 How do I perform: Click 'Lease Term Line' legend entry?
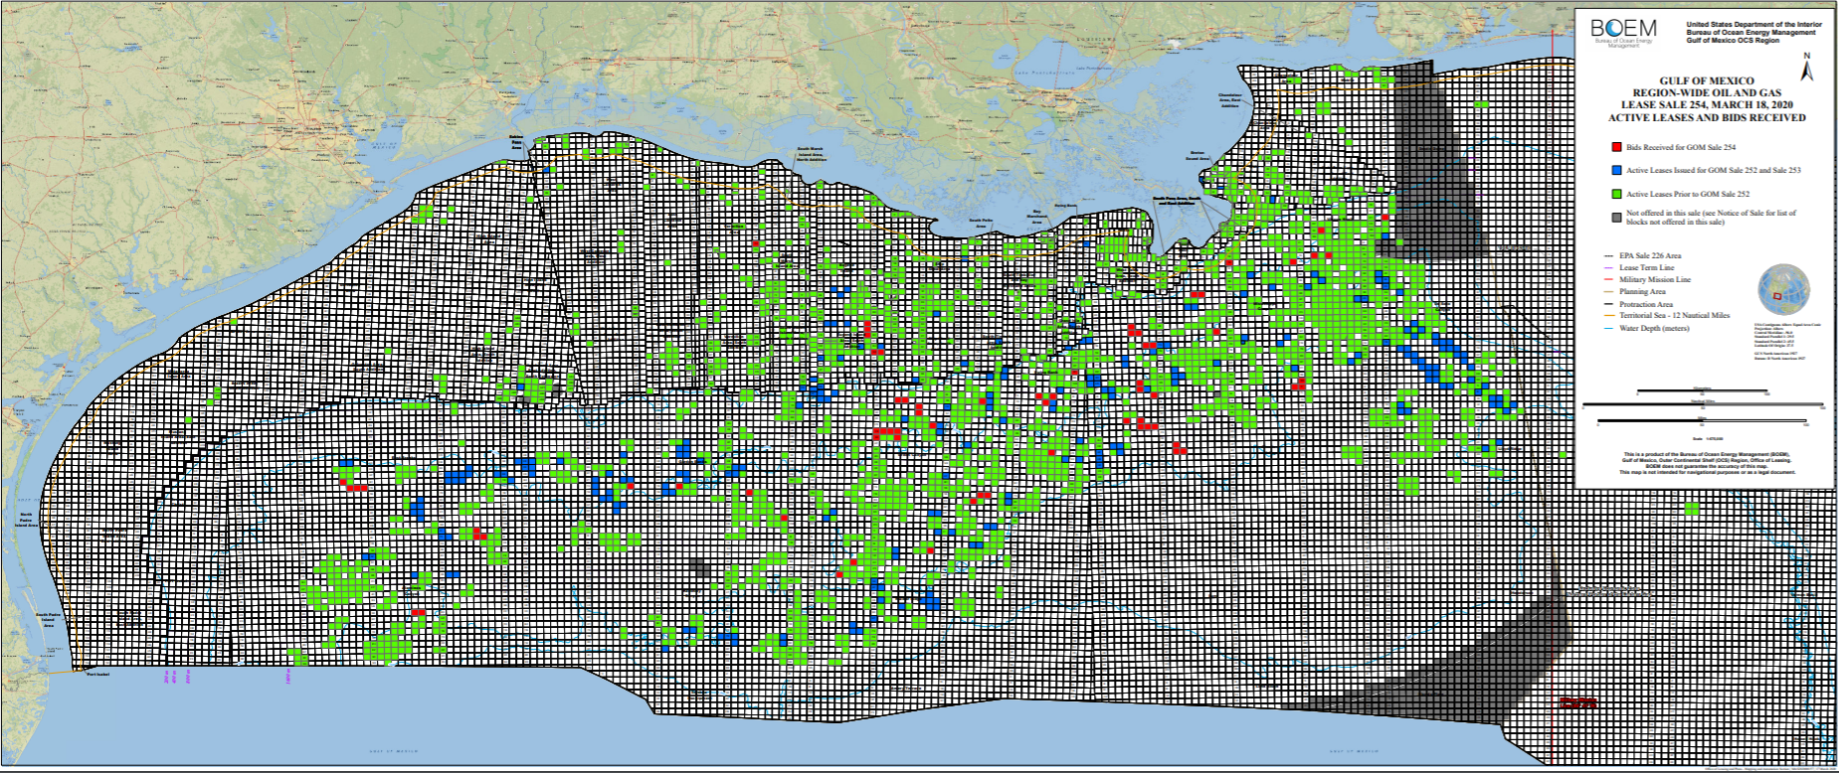pyautogui.click(x=1646, y=267)
